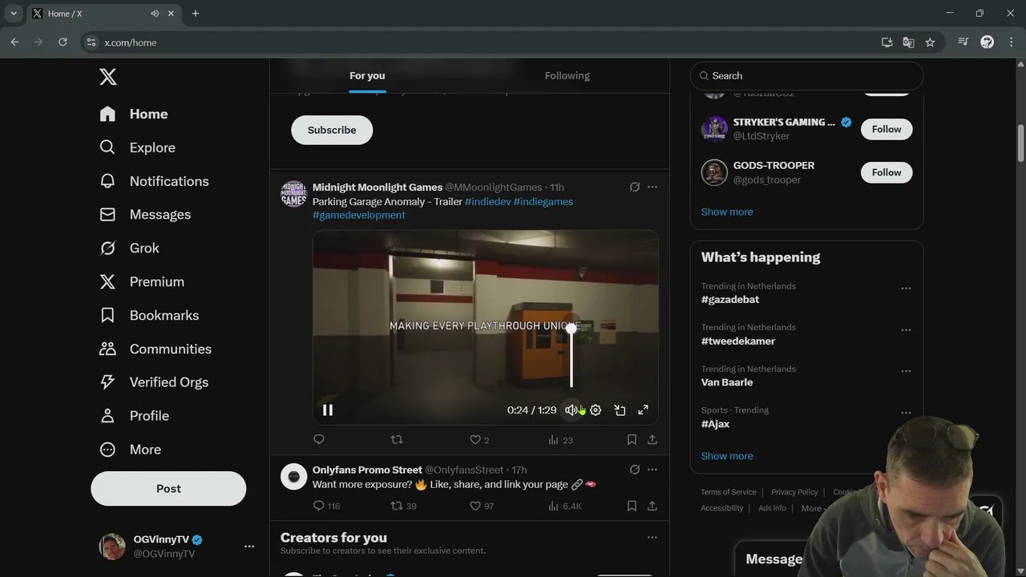Open Verified Orgs page
The height and width of the screenshot is (577, 1026).
[x=154, y=382]
